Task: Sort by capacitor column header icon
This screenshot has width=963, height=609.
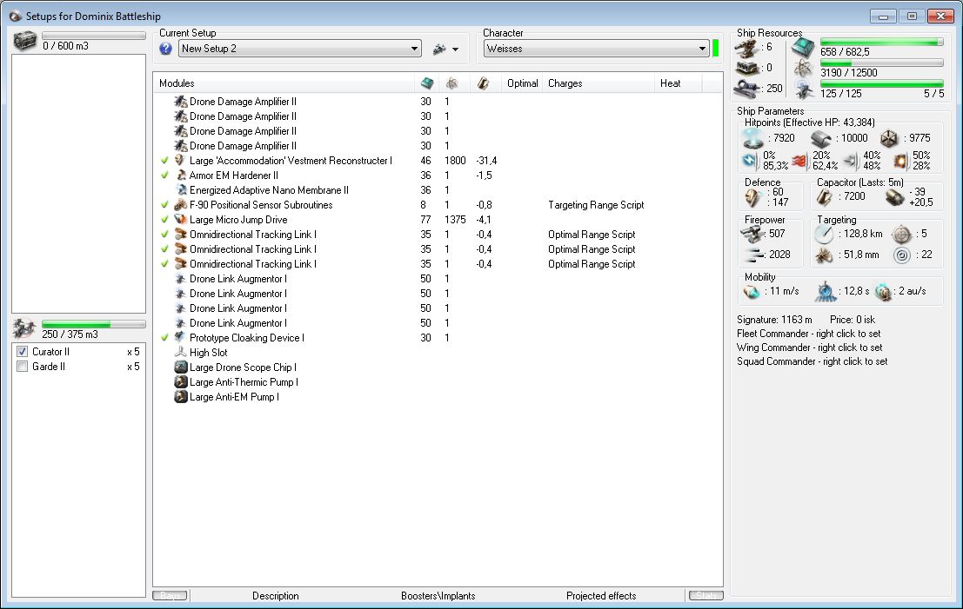Action: coord(484,83)
